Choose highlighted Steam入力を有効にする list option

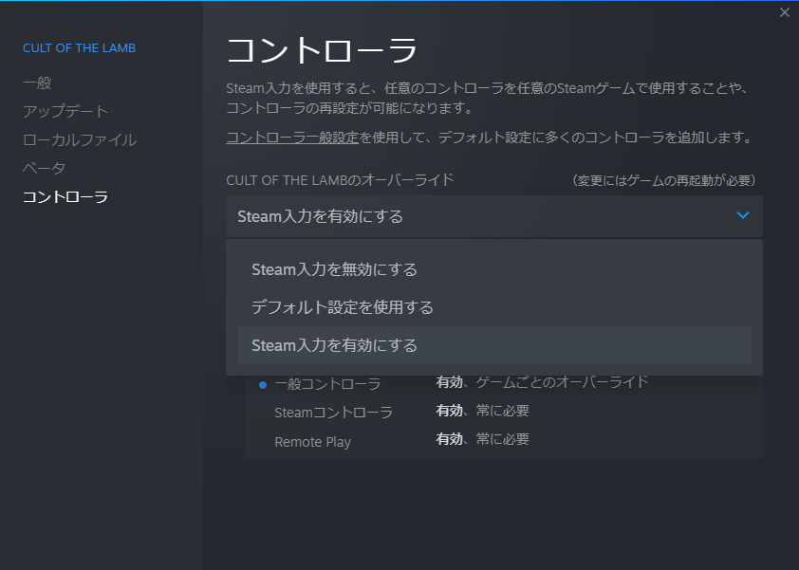494,345
